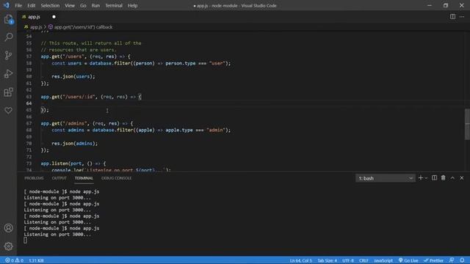The height and width of the screenshot is (264, 470).
Task: Click line number 64 in gutter
Action: [x=29, y=103]
